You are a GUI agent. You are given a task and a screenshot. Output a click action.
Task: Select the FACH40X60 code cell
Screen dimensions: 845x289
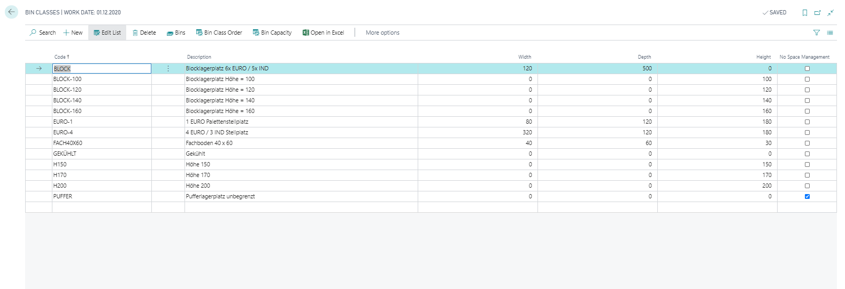point(102,143)
